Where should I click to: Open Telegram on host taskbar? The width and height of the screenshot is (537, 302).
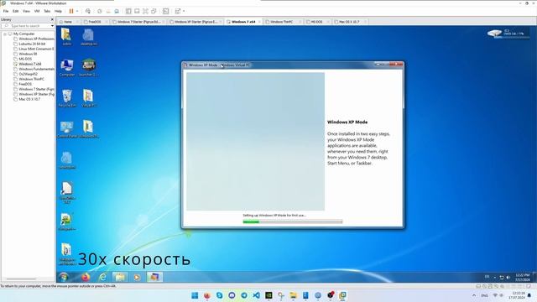pyautogui.click(x=244, y=295)
